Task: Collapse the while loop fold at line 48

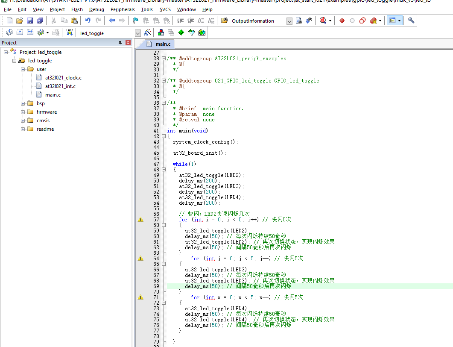Action: [164, 170]
